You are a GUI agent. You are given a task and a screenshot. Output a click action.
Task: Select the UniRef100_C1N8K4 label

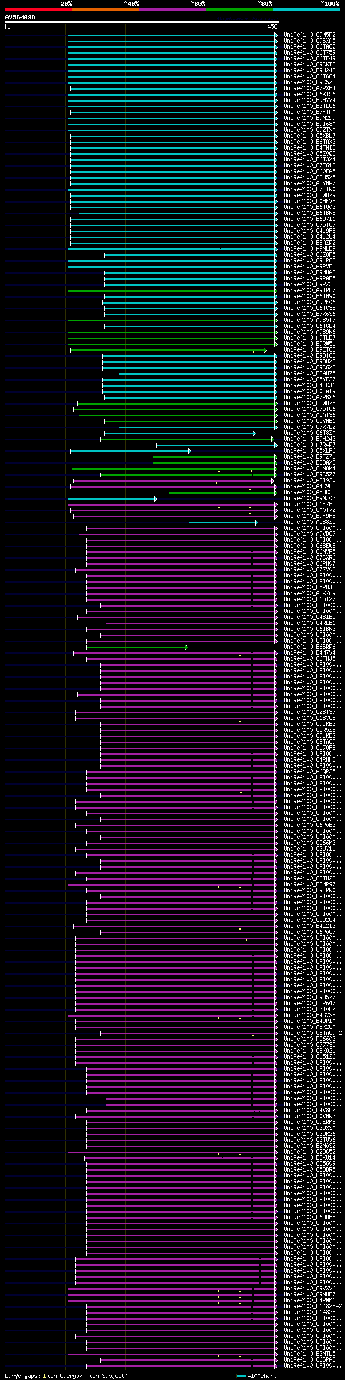point(309,469)
